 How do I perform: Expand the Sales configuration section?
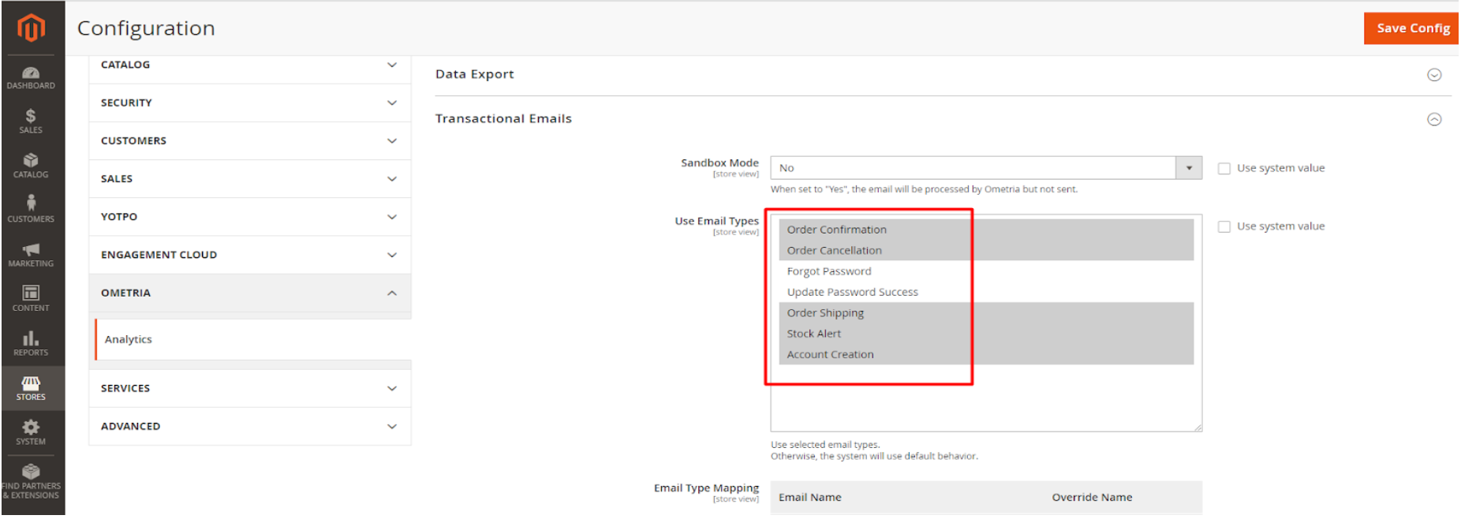pos(250,178)
